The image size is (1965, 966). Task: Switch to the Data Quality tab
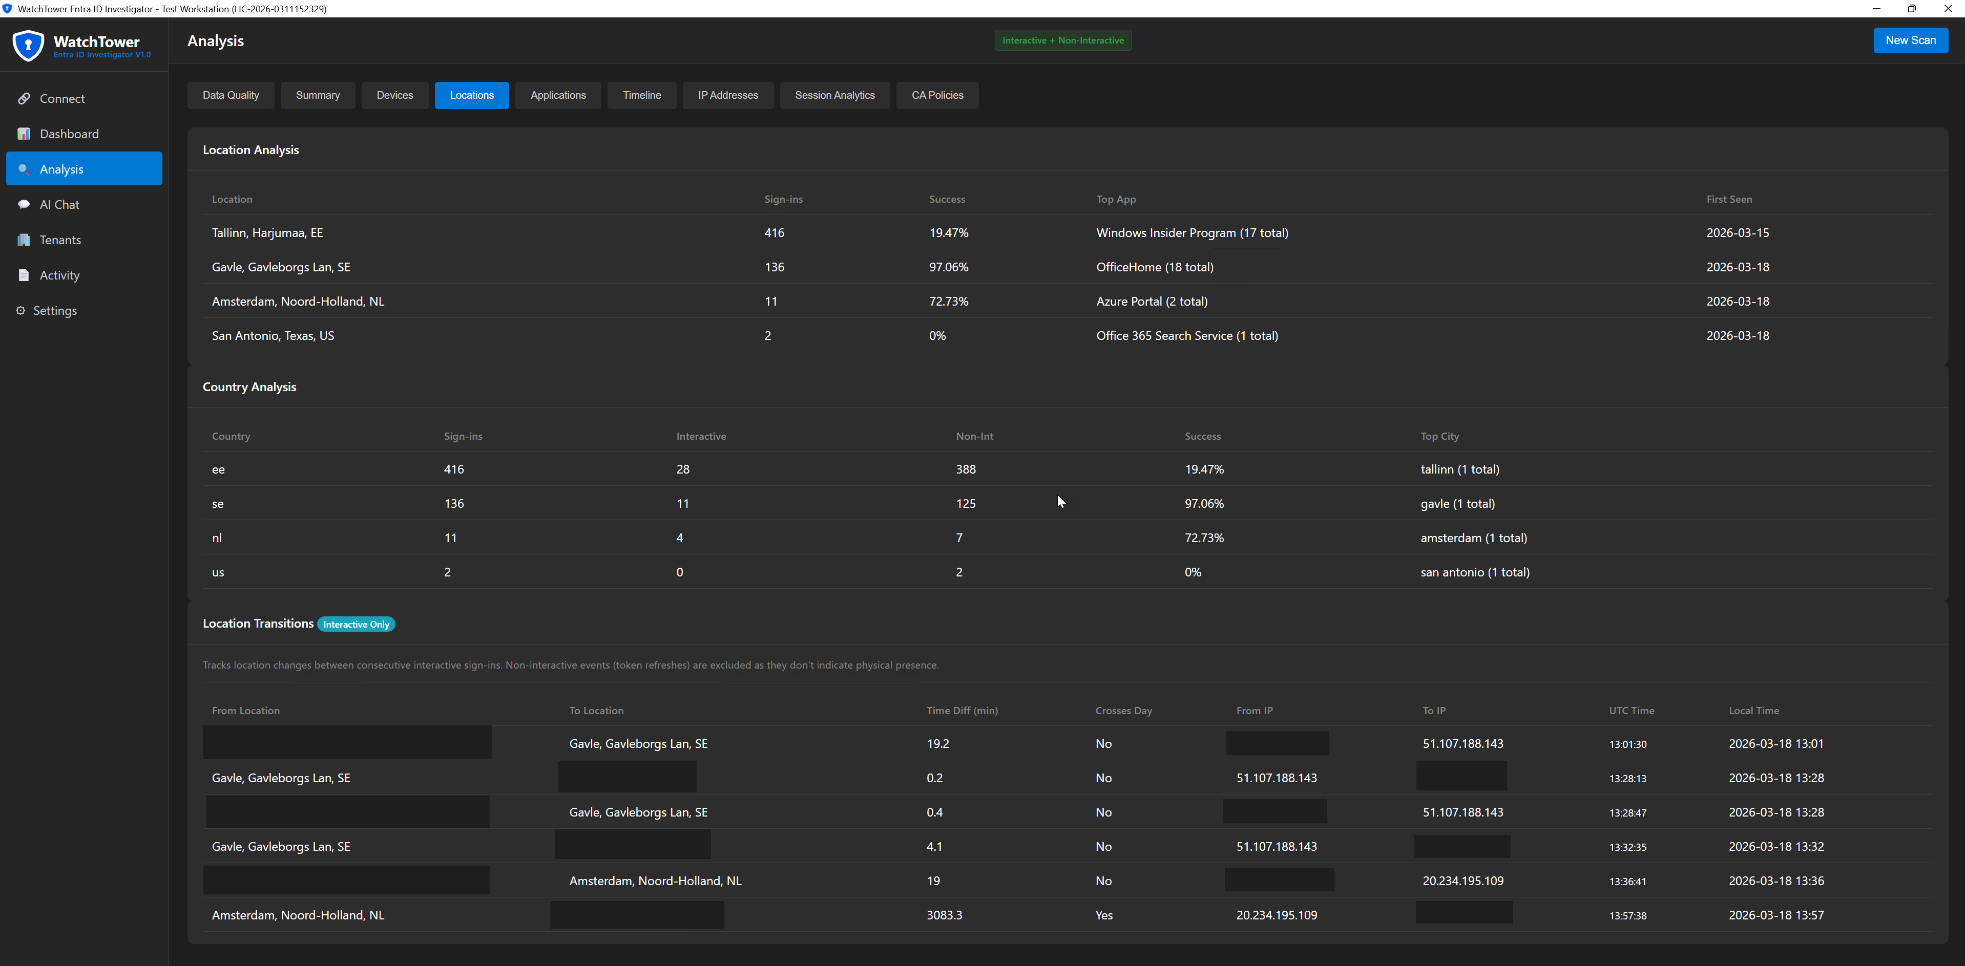pos(231,95)
